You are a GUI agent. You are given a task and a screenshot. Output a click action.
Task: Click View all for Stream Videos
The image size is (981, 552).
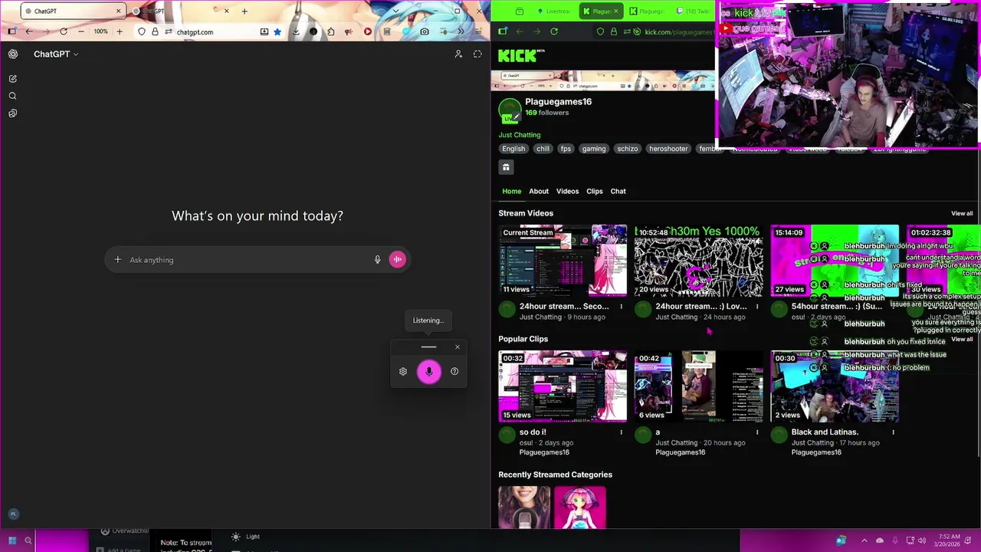click(x=962, y=214)
